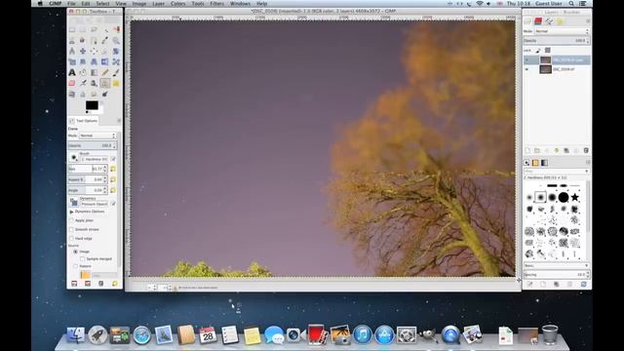Select the Bucket Fill tool
The width and height of the screenshot is (624, 351).
[83, 72]
